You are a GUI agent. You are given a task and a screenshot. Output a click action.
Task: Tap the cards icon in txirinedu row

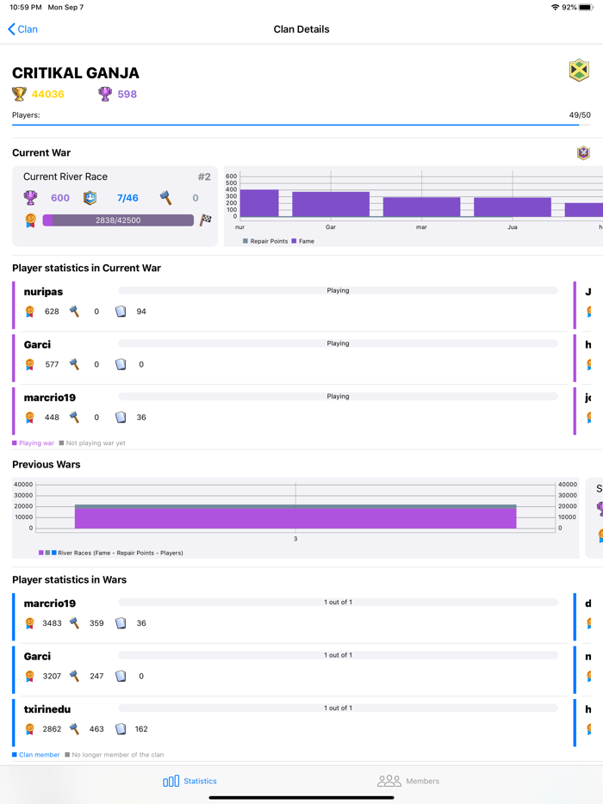click(121, 729)
